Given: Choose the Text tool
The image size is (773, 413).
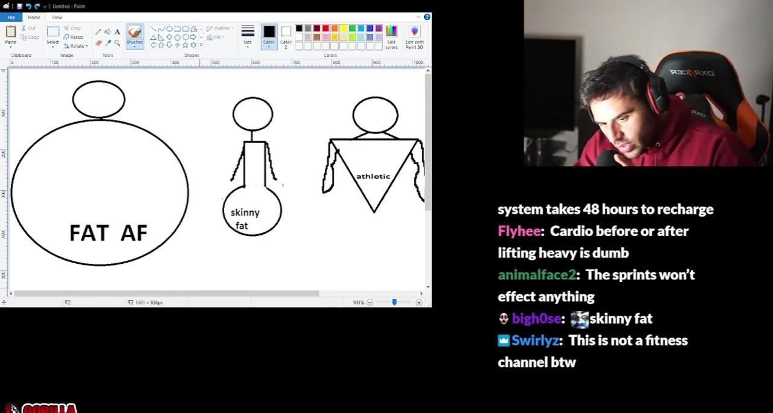Looking at the screenshot, I should [x=117, y=31].
